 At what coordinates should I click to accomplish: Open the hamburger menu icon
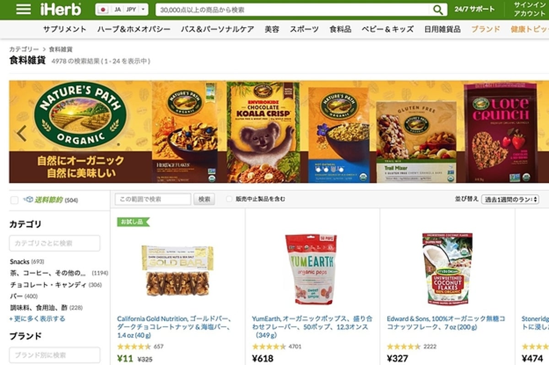coord(23,9)
